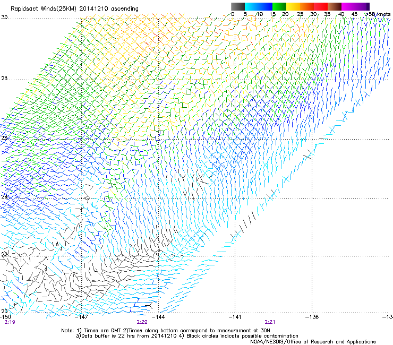Click the yellow 20-25 knots color segment
The width and height of the screenshot is (393, 345).
(293, 6)
